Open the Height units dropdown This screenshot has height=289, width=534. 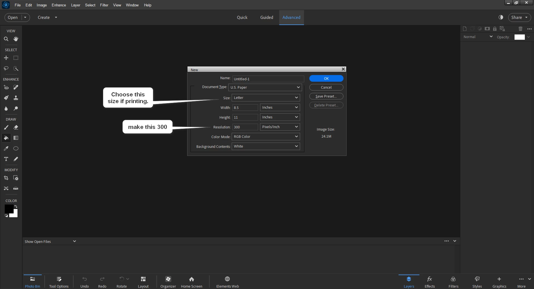coord(280,117)
